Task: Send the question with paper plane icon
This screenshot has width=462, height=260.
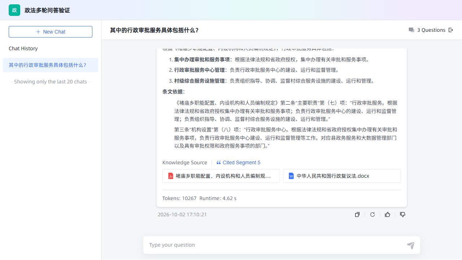Action: 411,246
